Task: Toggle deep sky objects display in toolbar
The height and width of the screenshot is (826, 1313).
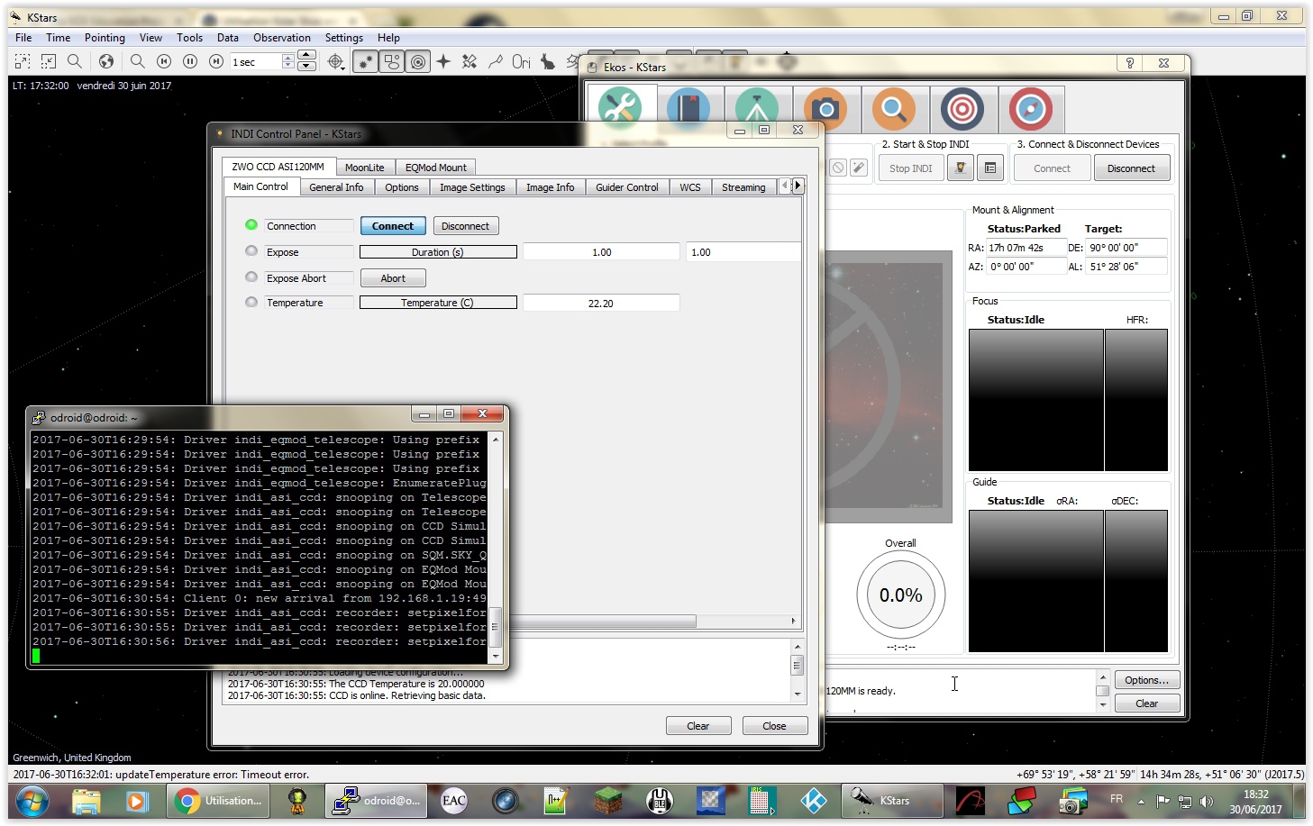Action: click(391, 61)
